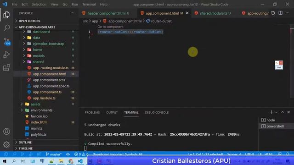Click the open changes compare icon

coord(273,13)
